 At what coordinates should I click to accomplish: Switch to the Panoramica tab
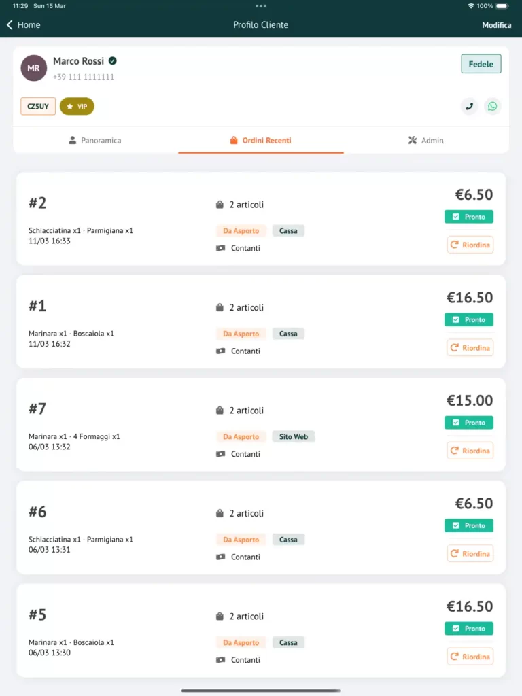pos(95,141)
